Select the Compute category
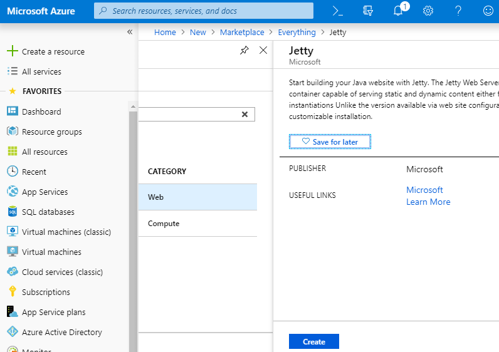 197,224
